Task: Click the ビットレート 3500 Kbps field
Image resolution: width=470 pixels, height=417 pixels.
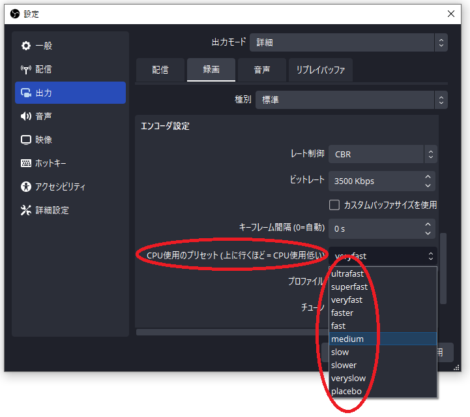Action: point(375,181)
